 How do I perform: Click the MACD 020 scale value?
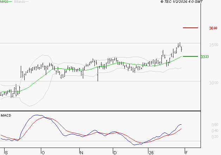point(215,137)
